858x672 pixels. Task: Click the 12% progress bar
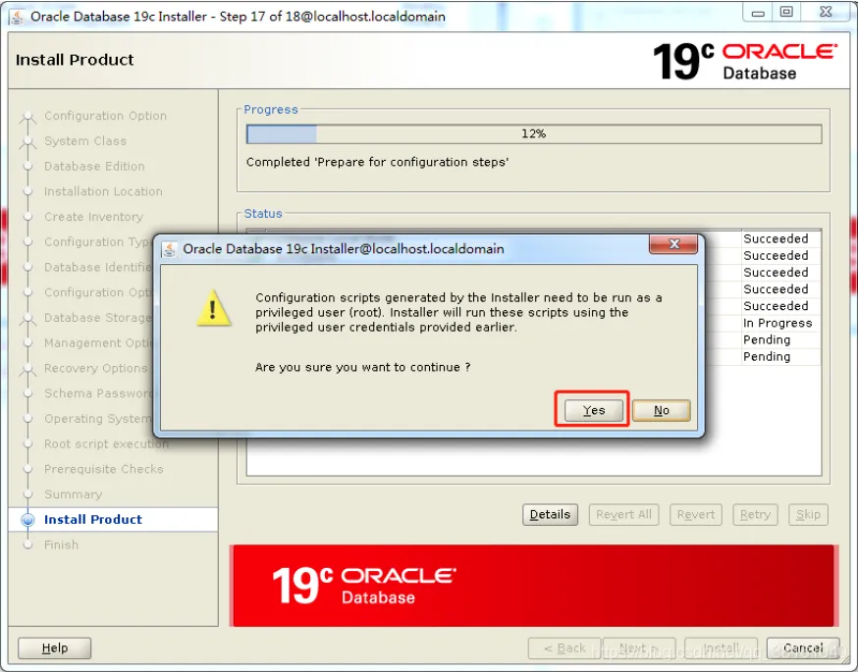tap(534, 134)
